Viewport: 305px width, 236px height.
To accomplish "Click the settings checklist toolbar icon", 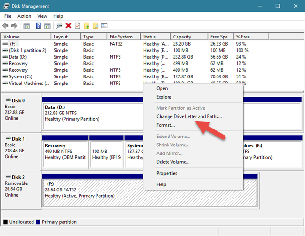I will (x=104, y=26).
